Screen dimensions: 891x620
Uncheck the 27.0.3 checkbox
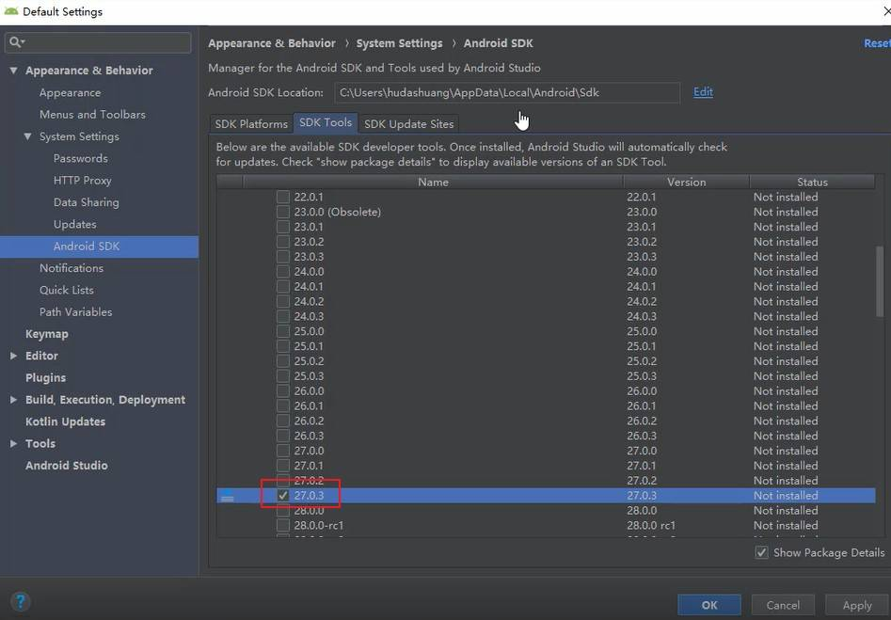[x=282, y=495]
